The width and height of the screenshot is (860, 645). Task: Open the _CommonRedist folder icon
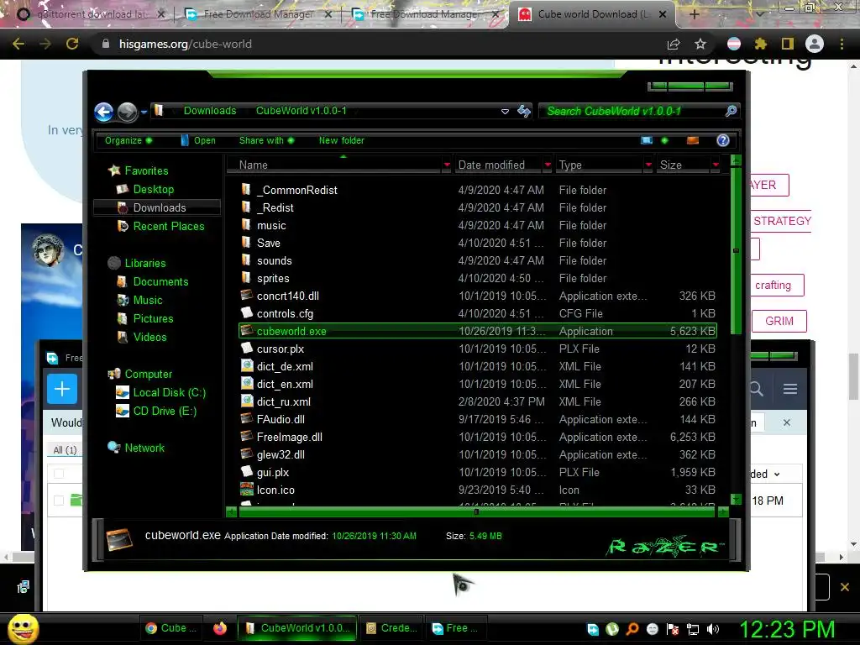(x=246, y=190)
